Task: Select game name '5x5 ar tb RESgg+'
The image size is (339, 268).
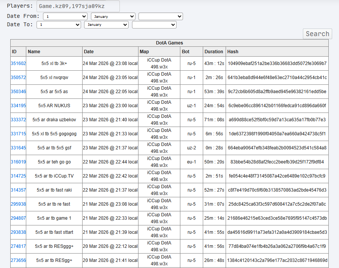Action: point(54,260)
